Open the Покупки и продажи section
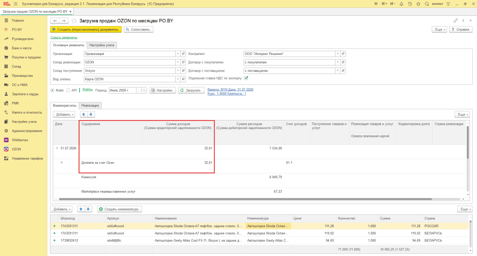This screenshot has width=477, height=256. [x=26, y=57]
